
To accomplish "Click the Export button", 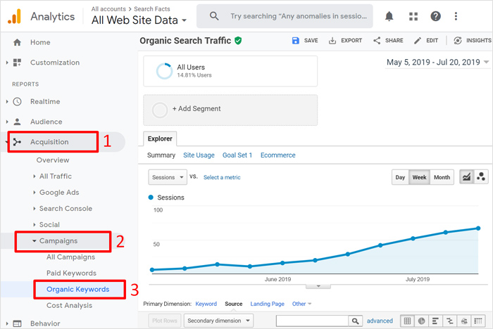I will point(345,41).
